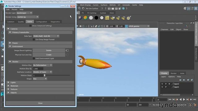Open the Mesh Display menu
This screenshot has height=111, width=198.
coord(85,5)
